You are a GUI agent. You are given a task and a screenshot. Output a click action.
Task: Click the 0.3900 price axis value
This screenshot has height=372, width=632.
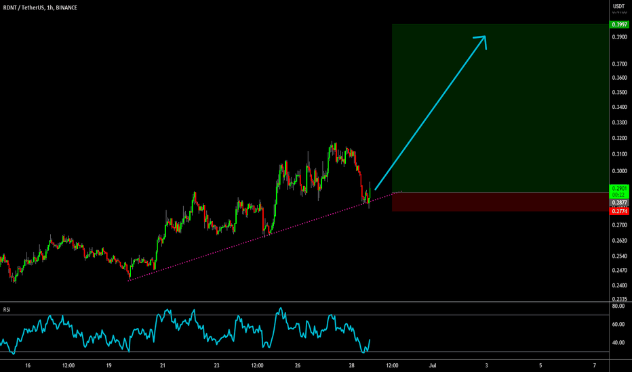click(x=620, y=37)
